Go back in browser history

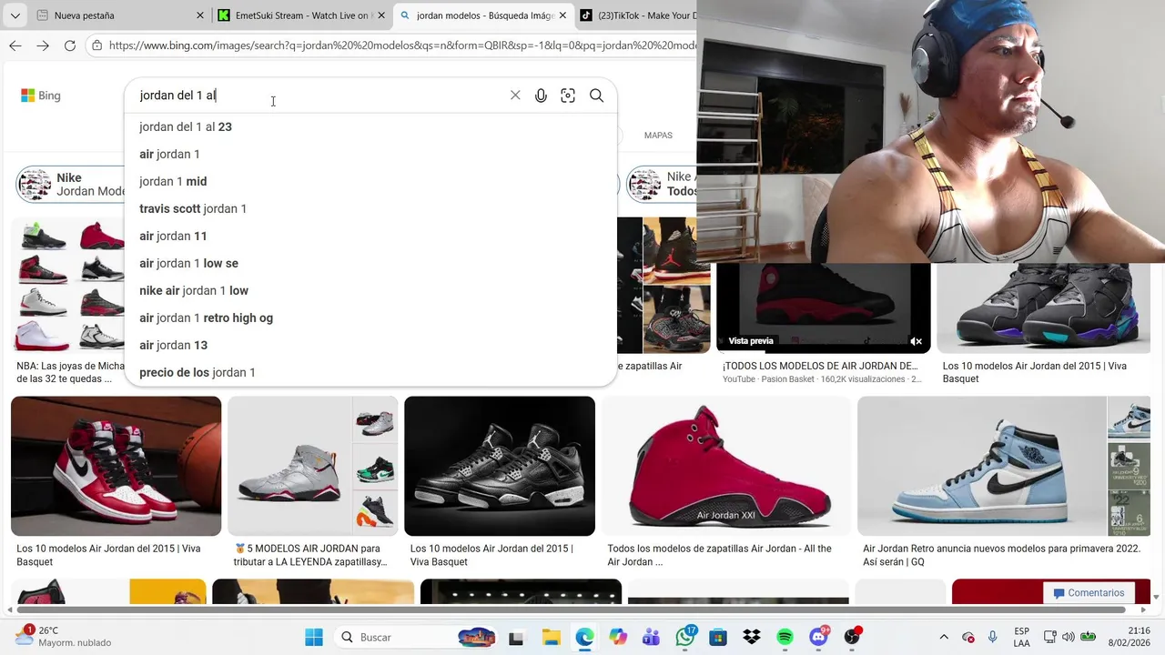(x=15, y=45)
